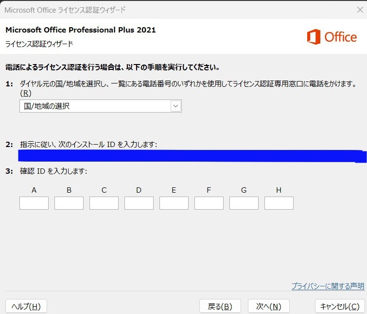Open the プライバシーに関する声明 link

(328, 286)
